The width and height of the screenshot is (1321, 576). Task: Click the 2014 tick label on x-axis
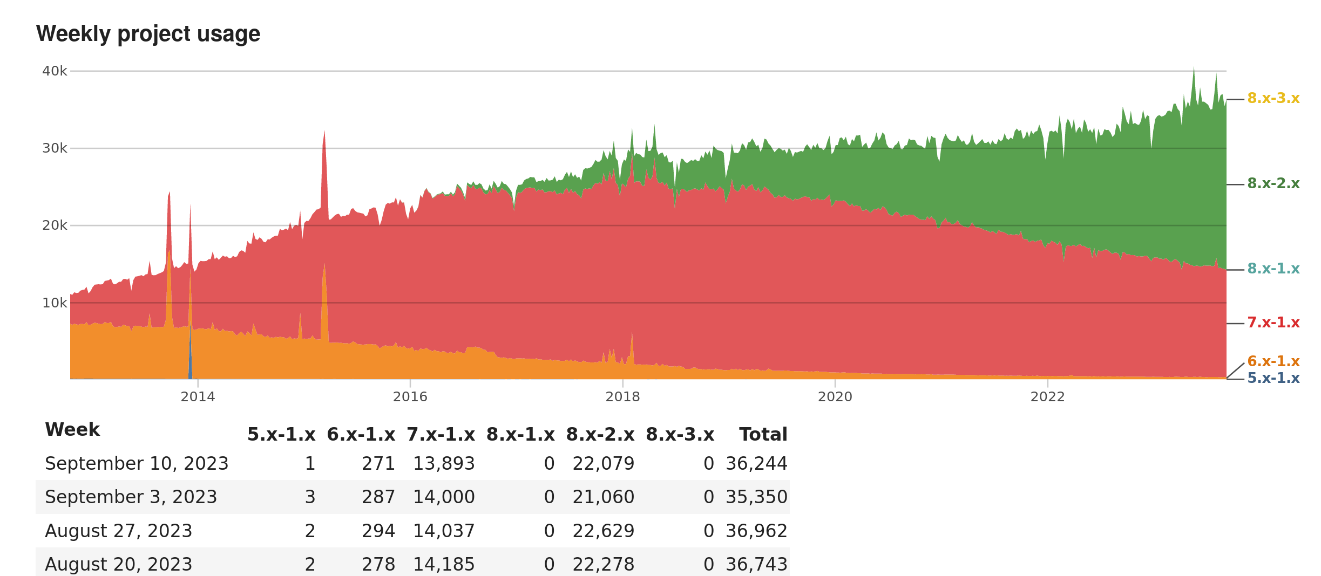point(198,397)
